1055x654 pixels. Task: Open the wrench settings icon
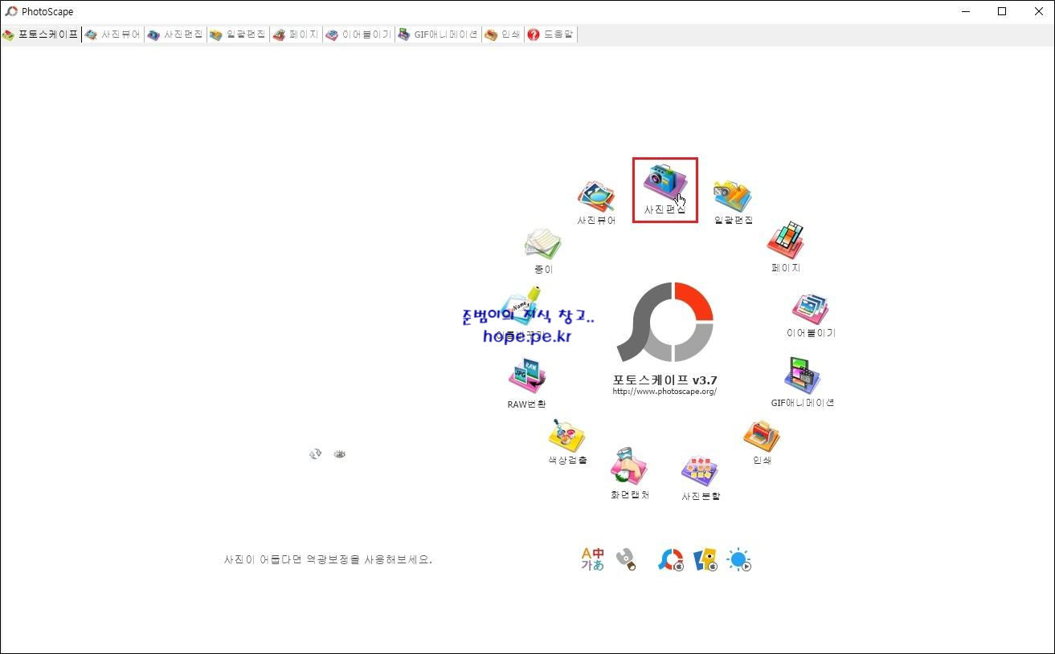pyautogui.click(x=627, y=559)
